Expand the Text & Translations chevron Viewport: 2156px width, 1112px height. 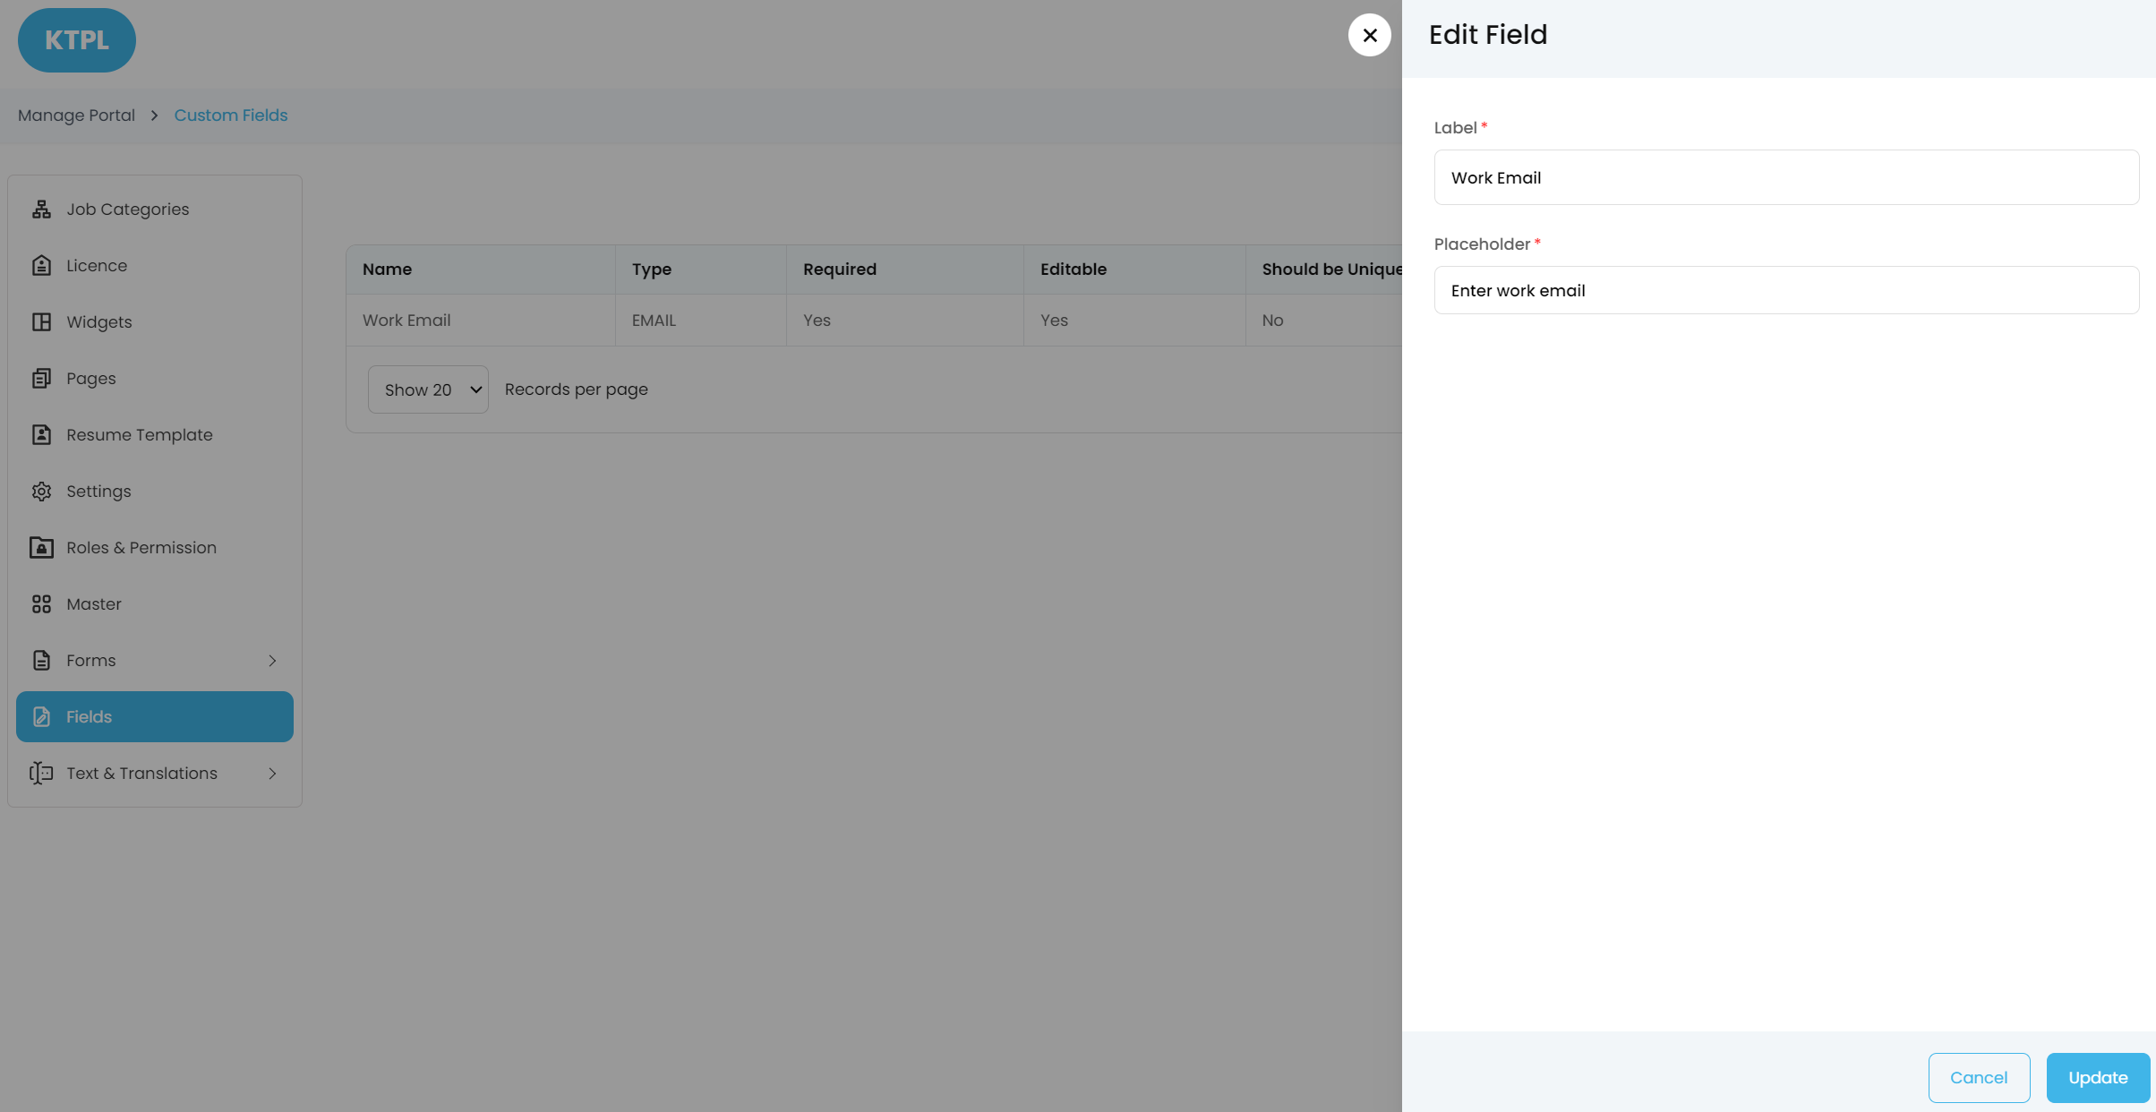coord(272,774)
